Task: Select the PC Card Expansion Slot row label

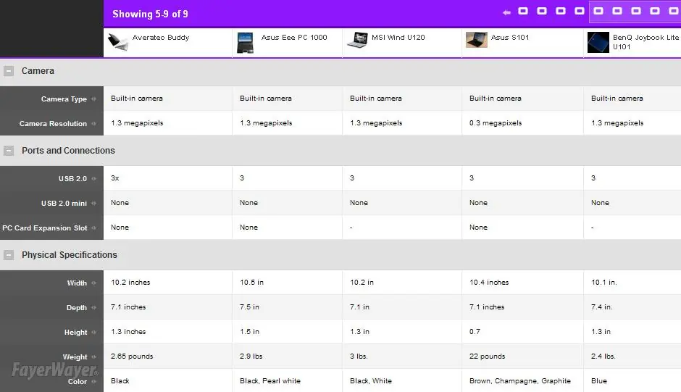Action: [45, 228]
